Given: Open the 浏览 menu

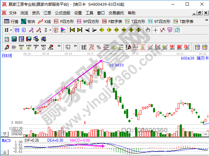Looking at the screenshot, I should [24, 13].
